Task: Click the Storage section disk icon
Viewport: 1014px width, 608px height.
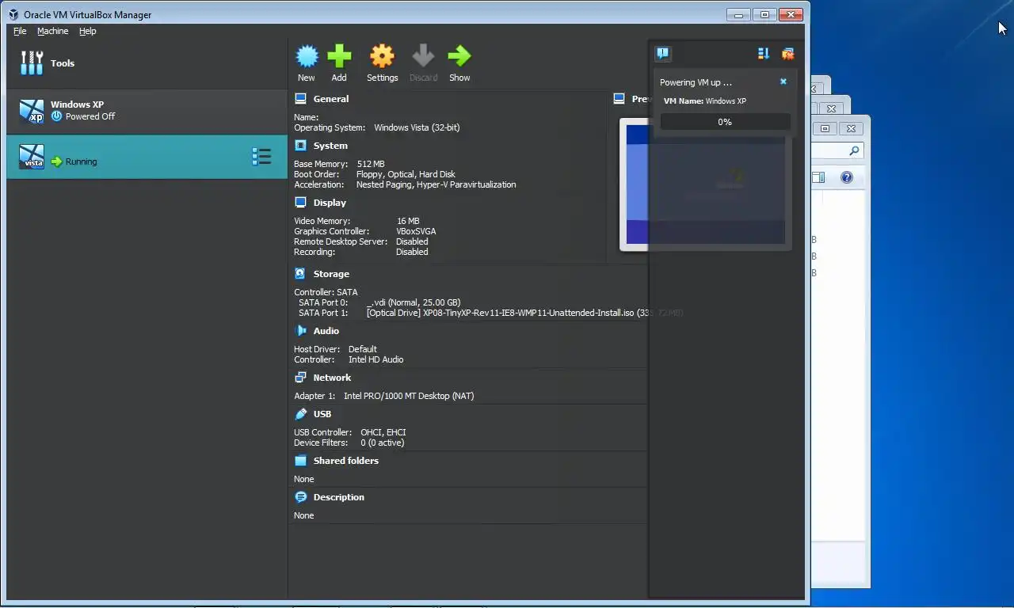Action: pos(300,274)
